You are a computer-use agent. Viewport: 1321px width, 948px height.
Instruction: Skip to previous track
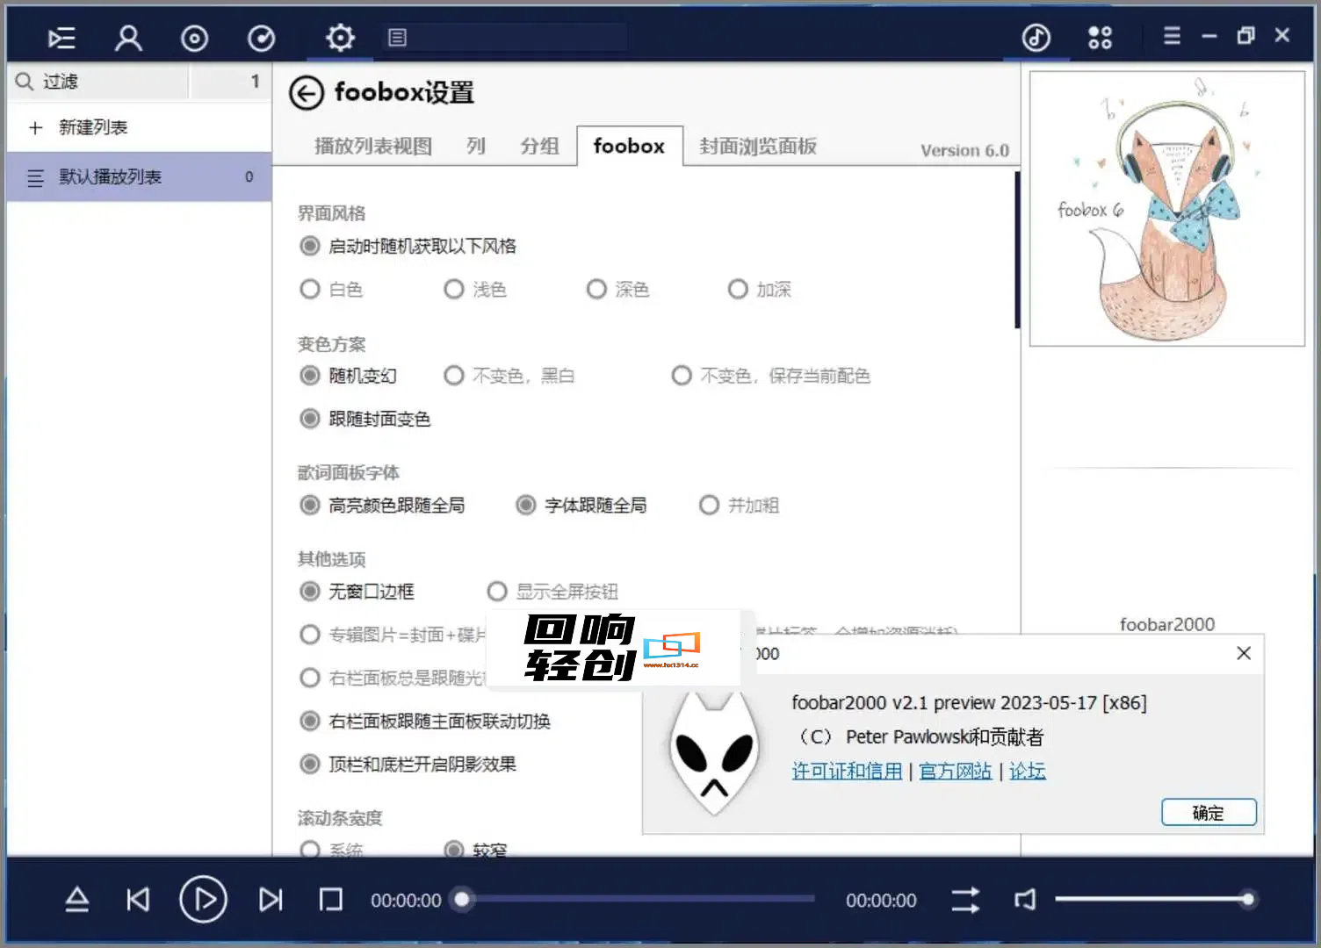tap(138, 900)
